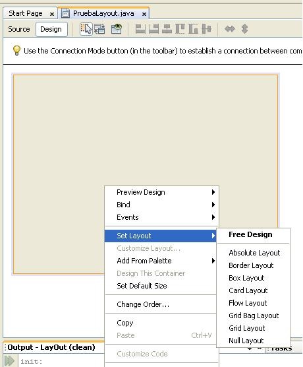Click the run arrows icon in Output
The width and height of the screenshot is (303, 367).
(9, 360)
